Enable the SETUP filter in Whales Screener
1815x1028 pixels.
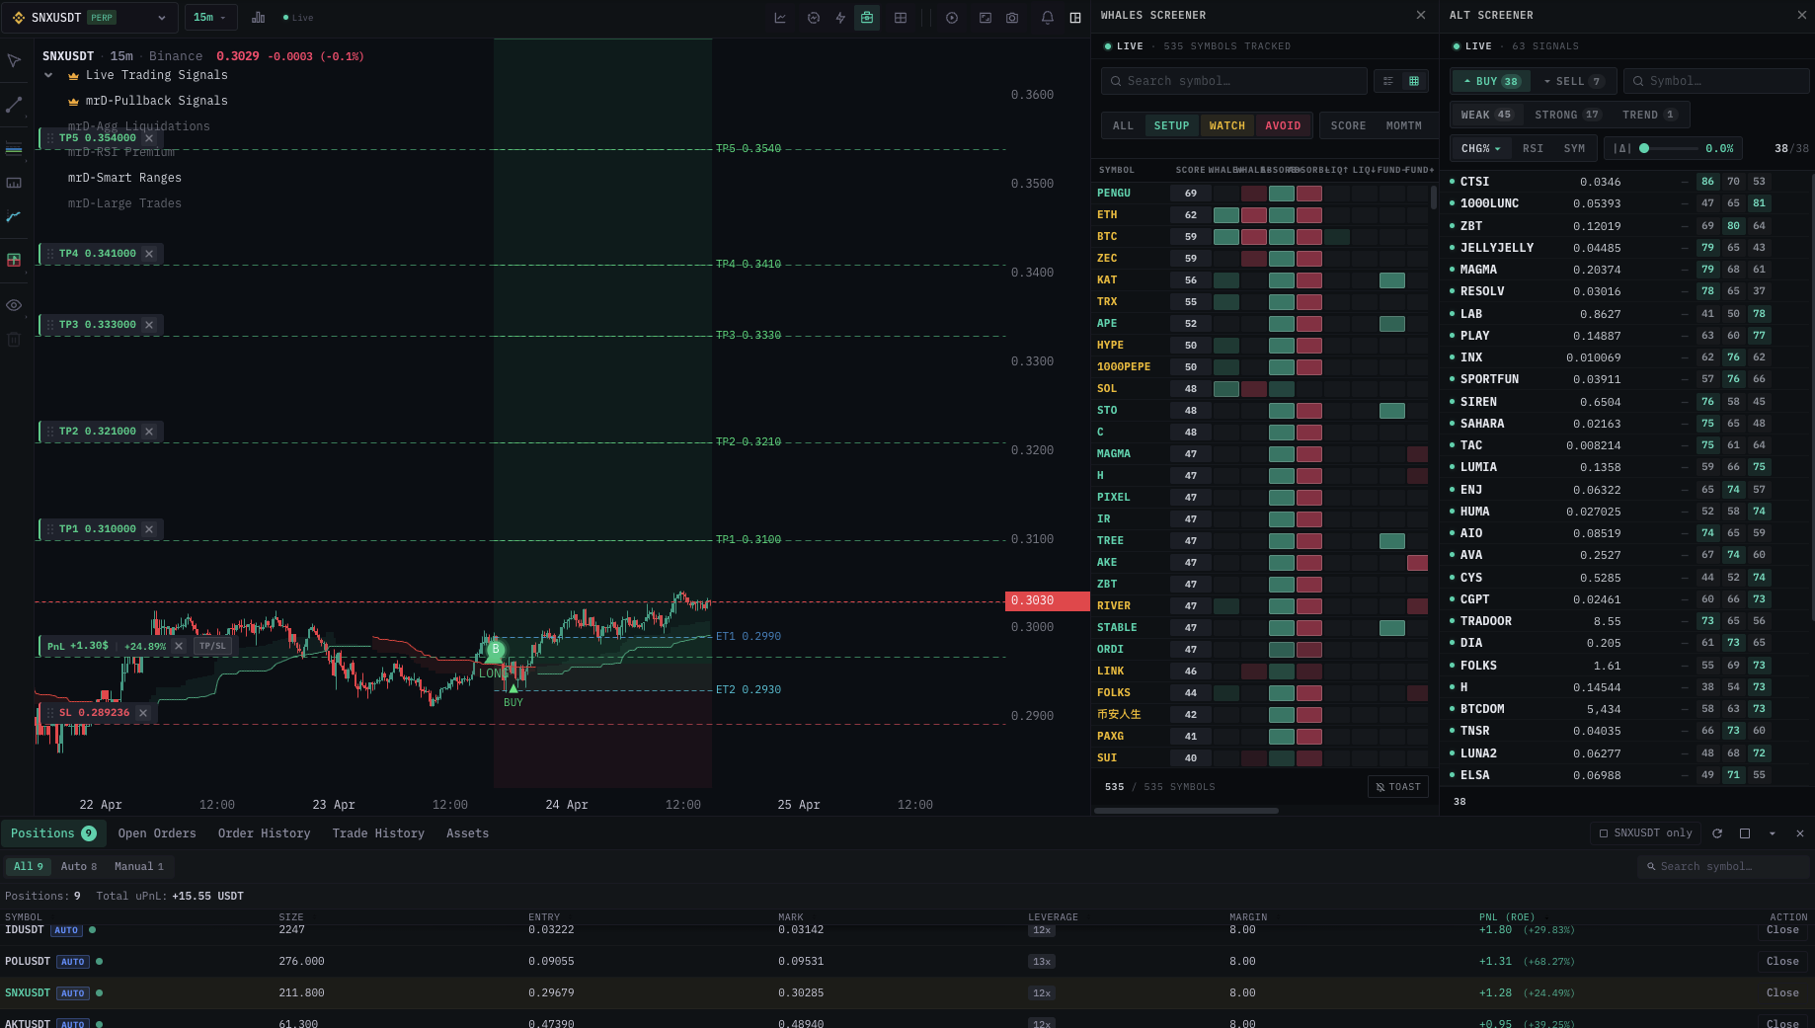tap(1172, 125)
